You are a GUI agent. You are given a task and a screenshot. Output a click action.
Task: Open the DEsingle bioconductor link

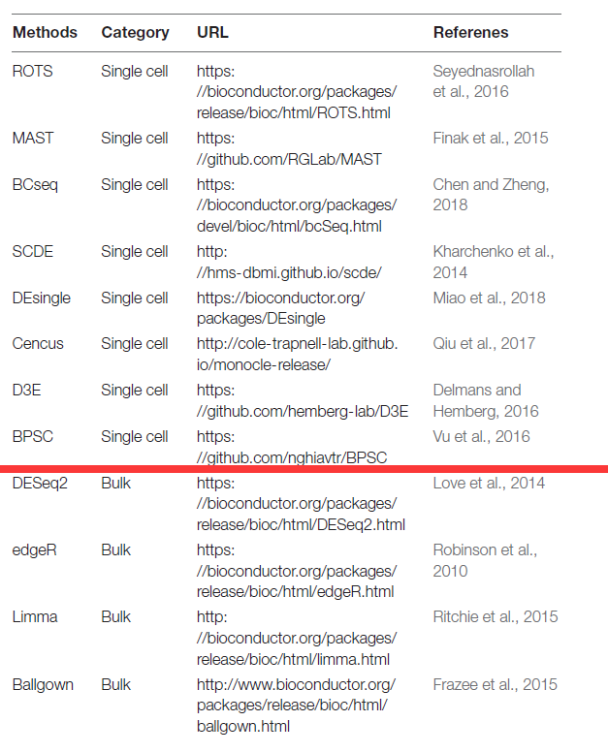click(x=280, y=308)
